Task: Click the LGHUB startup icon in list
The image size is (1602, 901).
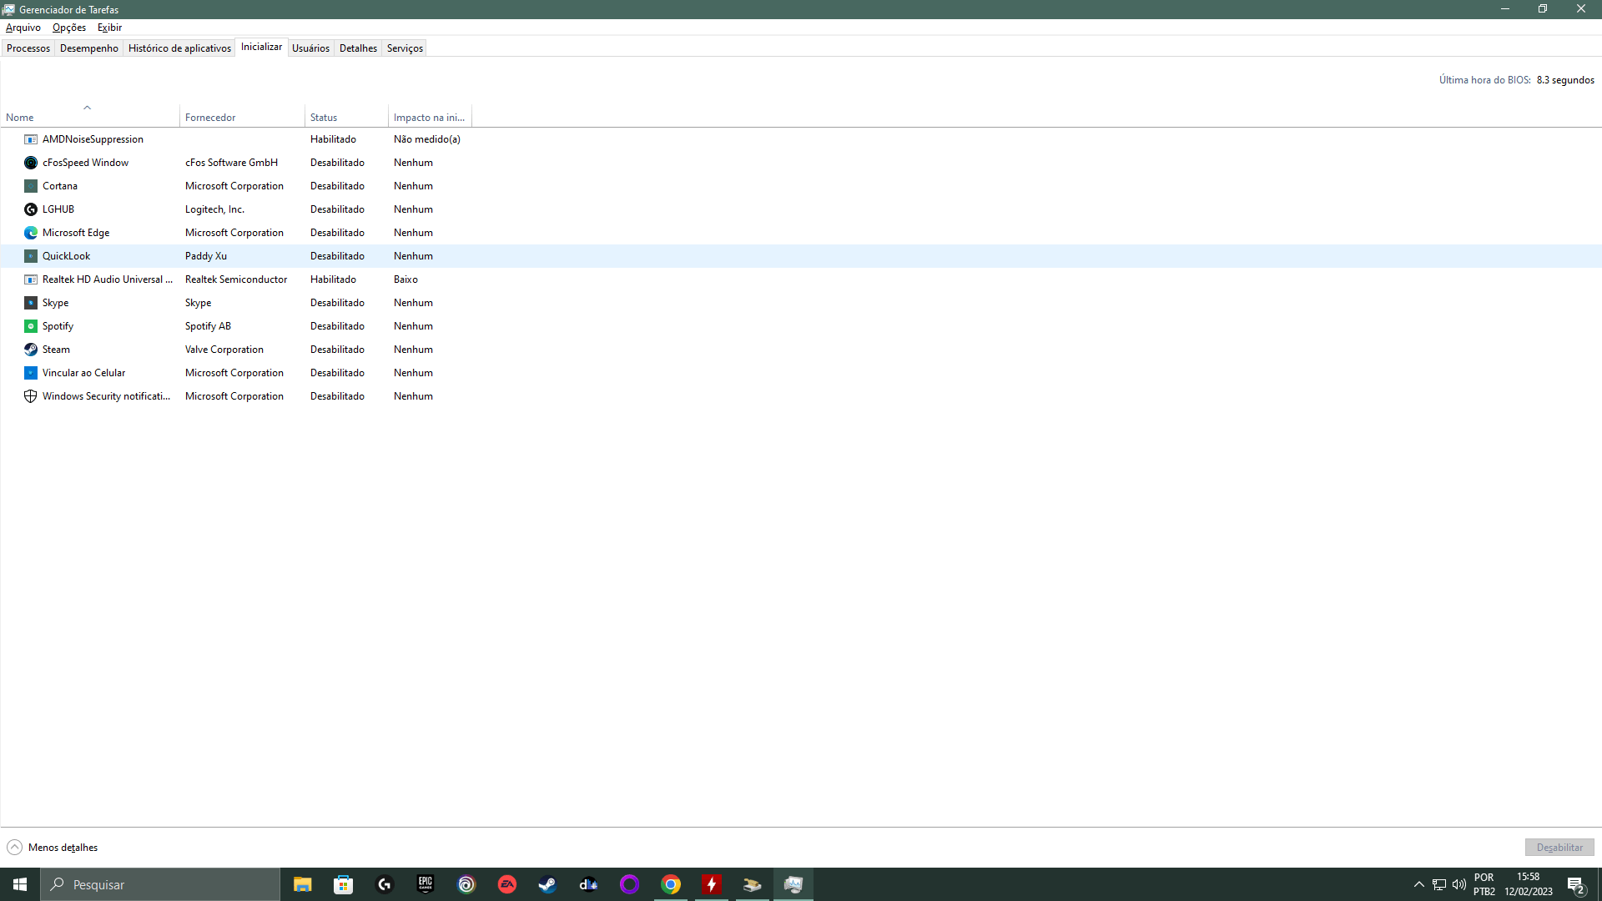Action: click(x=31, y=209)
